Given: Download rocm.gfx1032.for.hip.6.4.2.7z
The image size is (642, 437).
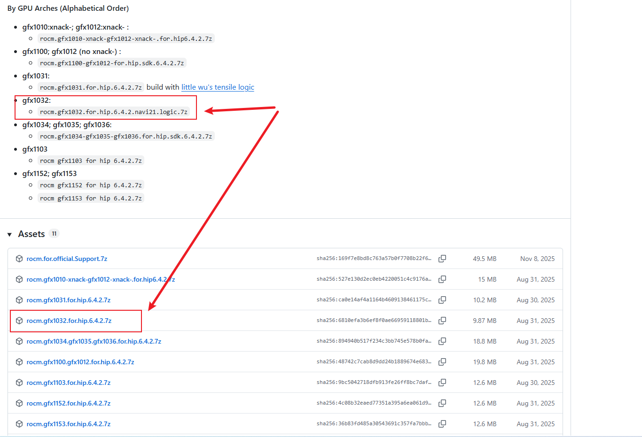Looking at the screenshot, I should [x=69, y=321].
